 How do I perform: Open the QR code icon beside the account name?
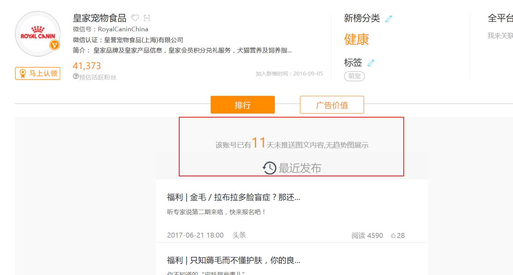(147, 18)
